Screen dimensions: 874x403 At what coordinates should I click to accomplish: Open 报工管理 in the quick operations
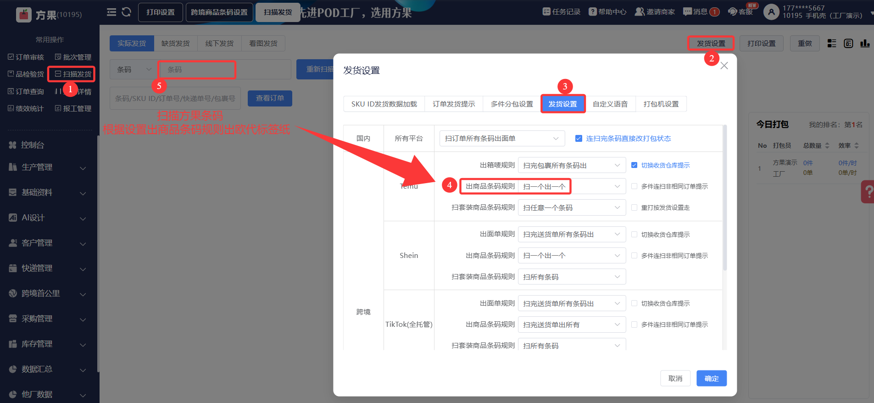tap(73, 108)
